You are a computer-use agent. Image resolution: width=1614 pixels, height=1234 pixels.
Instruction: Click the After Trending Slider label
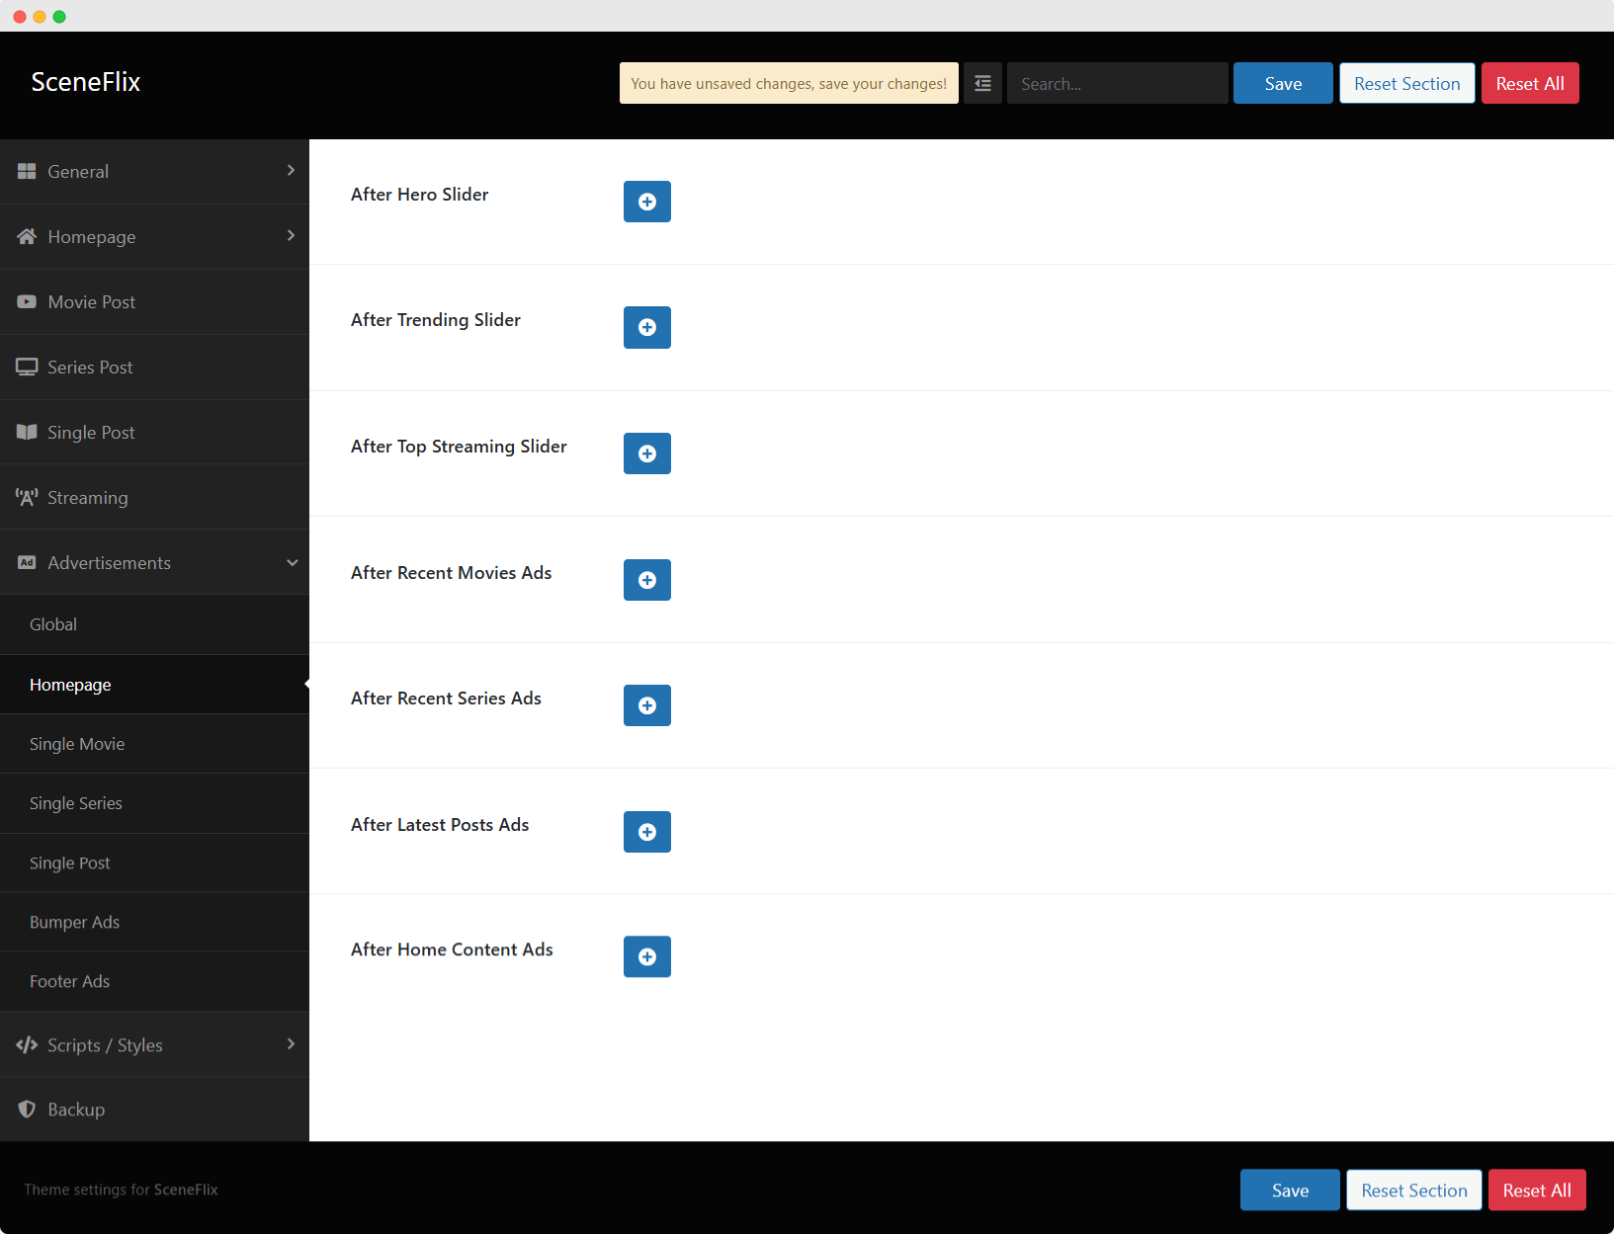pyautogui.click(x=436, y=320)
